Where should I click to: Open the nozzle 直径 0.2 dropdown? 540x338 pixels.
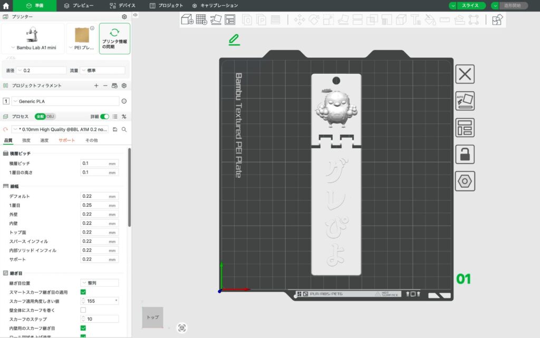41,71
